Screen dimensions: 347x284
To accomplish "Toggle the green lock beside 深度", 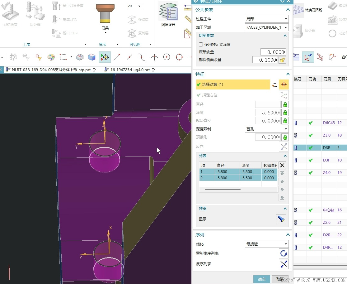I will [x=285, y=113].
